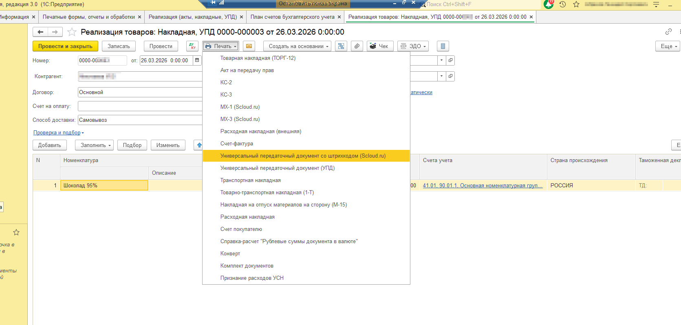
Task: Click Провести button
Action: (x=161, y=46)
